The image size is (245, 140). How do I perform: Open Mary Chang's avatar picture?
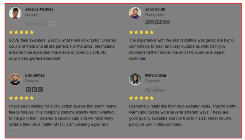tap(135, 79)
